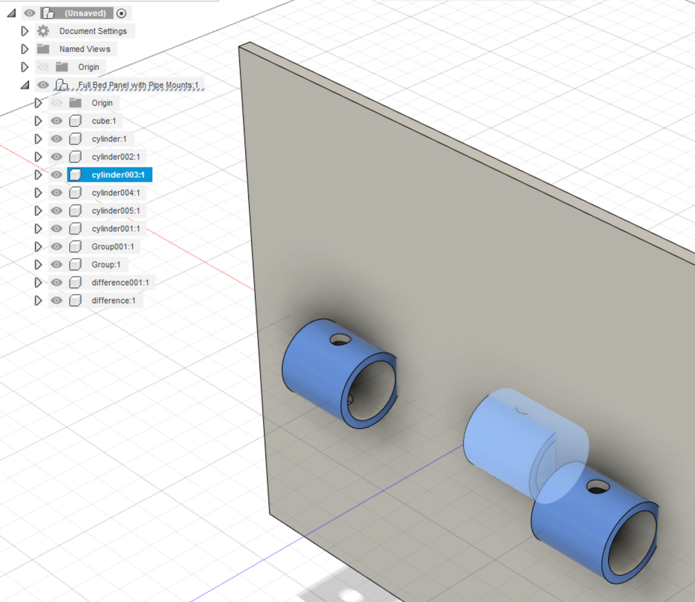Expand the cylinder005:1 node
The width and height of the screenshot is (695, 602).
pos(38,210)
